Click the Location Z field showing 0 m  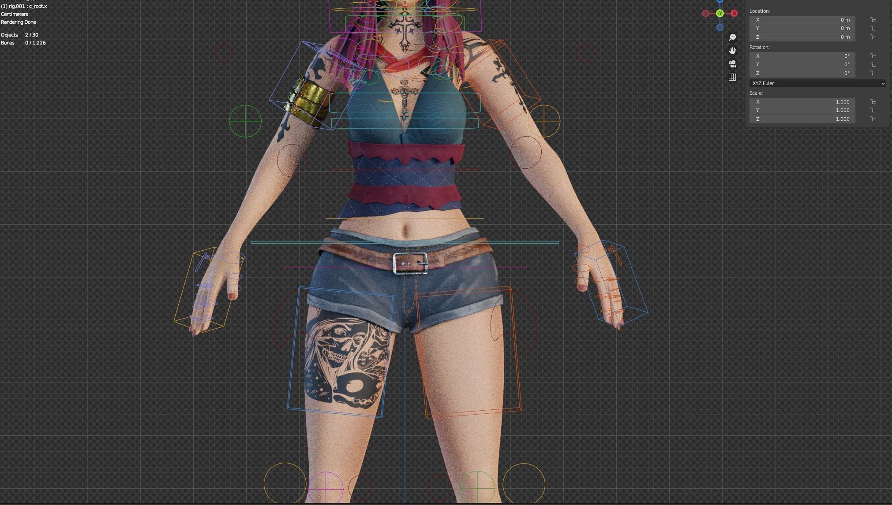click(x=802, y=37)
